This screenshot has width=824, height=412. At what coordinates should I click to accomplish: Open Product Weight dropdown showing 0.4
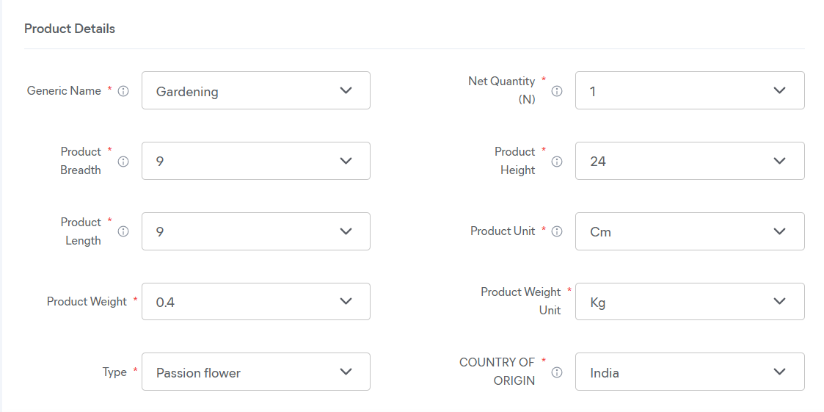coord(256,302)
